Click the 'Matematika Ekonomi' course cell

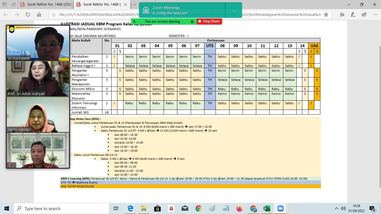coord(86,96)
